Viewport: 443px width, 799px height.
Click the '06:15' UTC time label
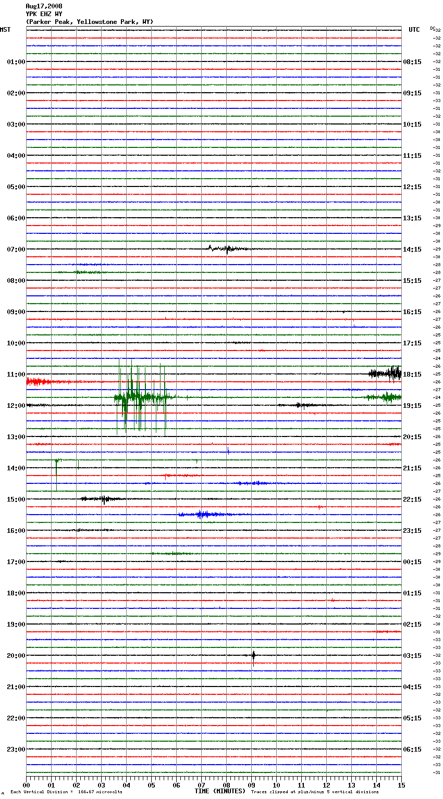point(412,750)
